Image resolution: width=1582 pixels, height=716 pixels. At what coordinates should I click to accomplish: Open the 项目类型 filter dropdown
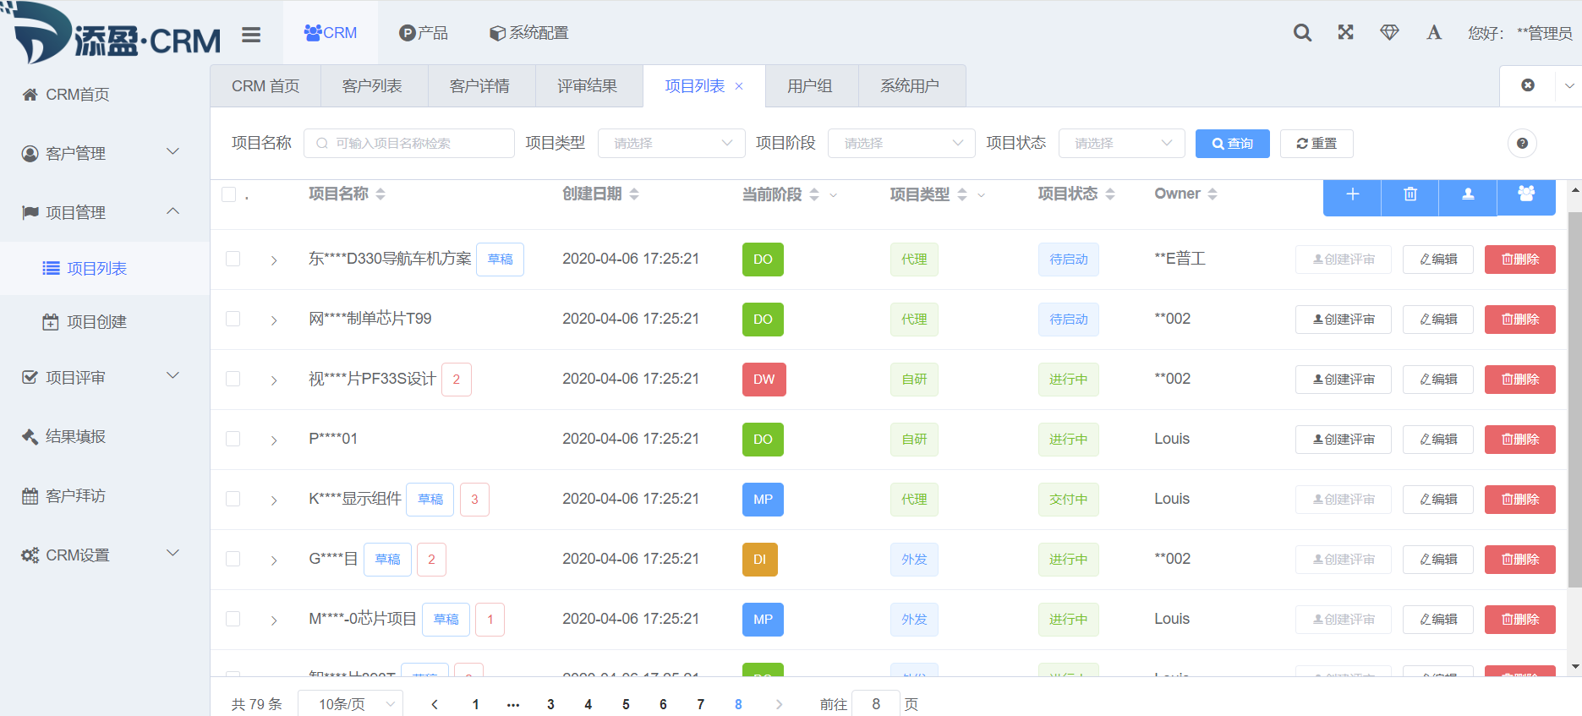[x=671, y=144]
